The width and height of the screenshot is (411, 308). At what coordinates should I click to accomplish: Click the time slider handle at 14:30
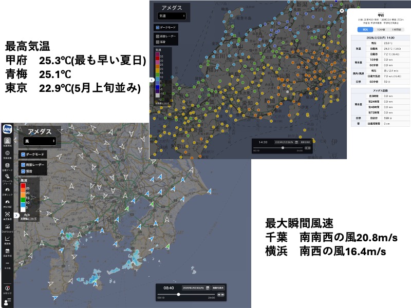point(283,148)
